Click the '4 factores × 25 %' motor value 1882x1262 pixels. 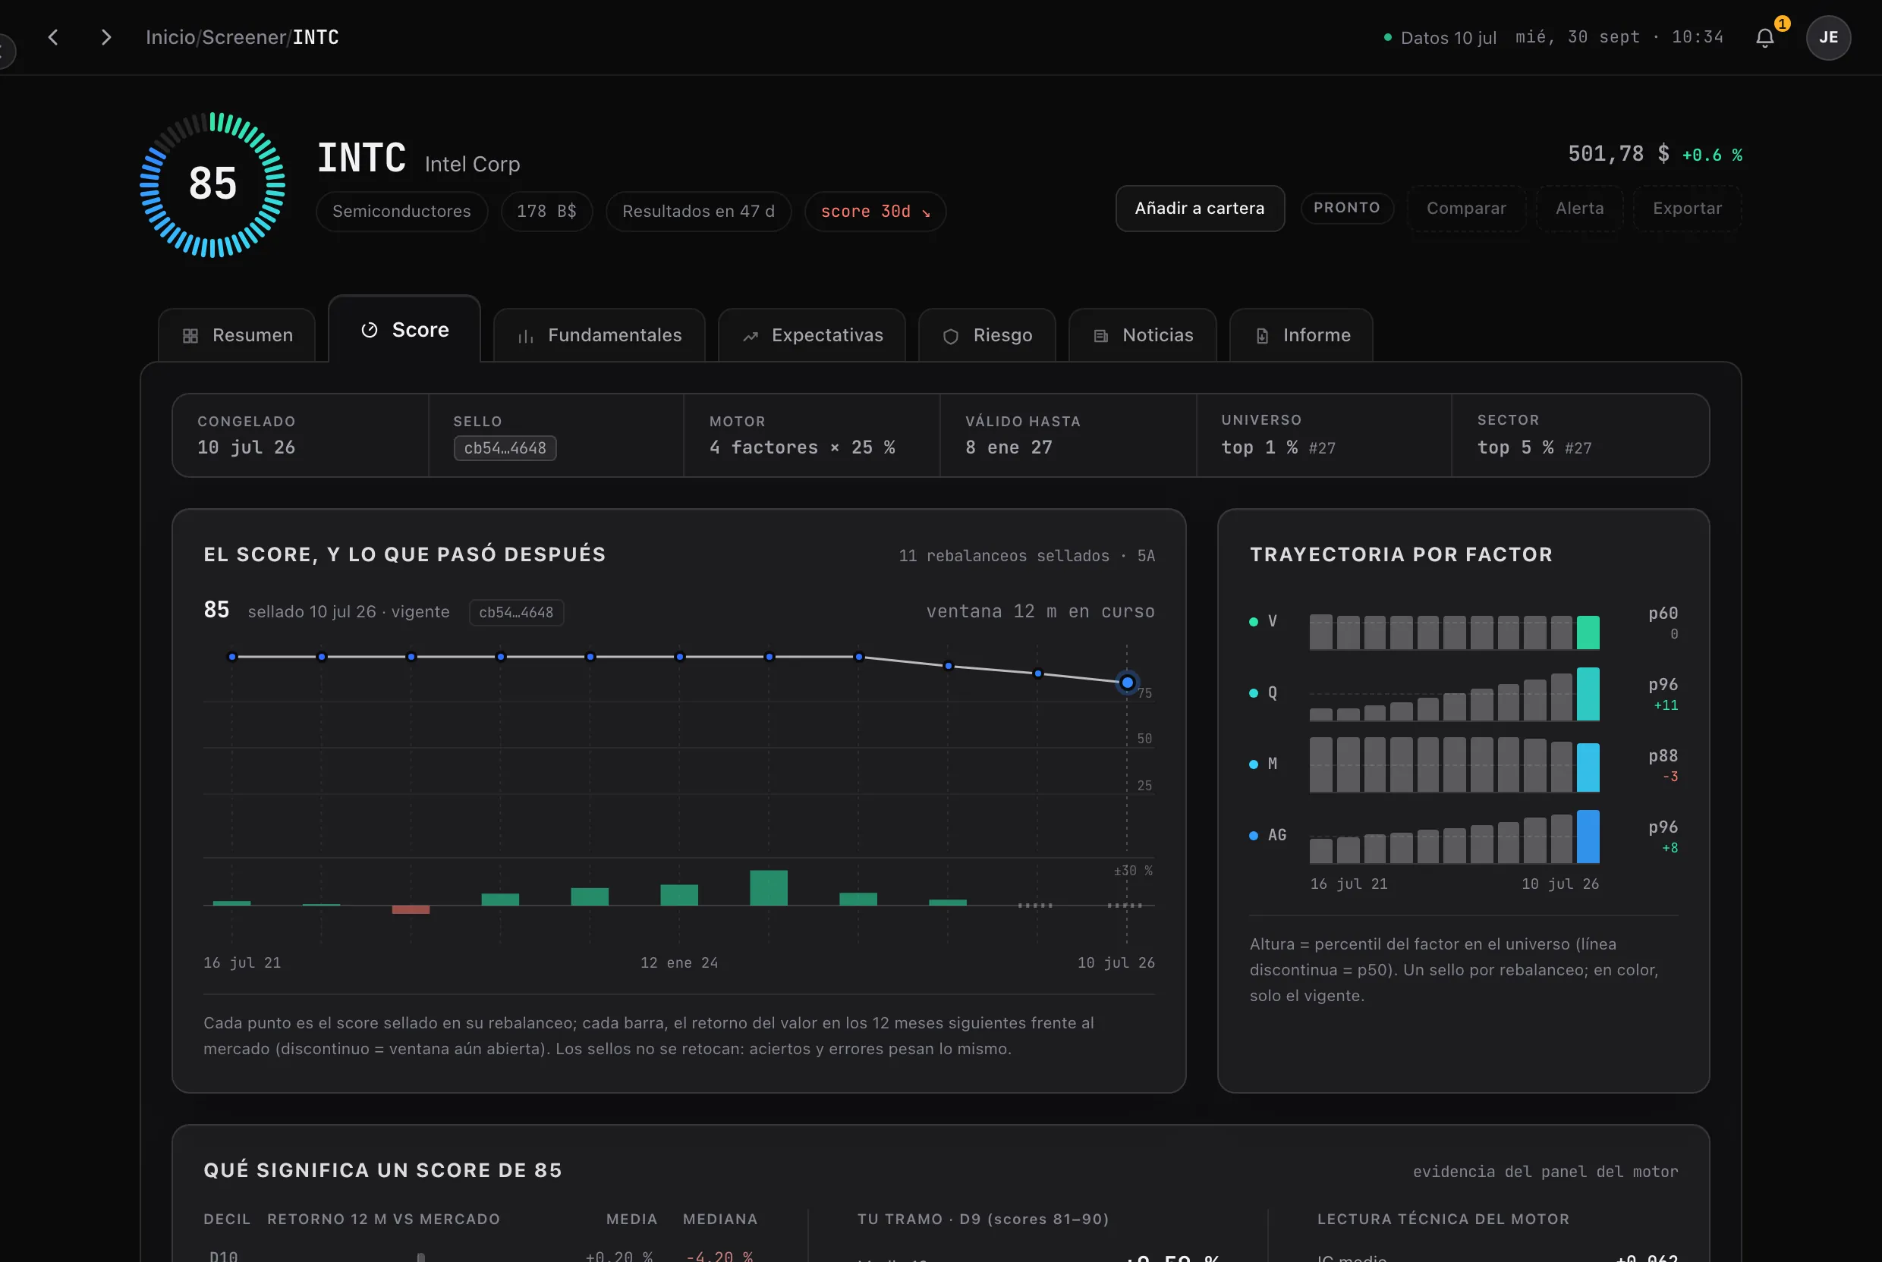(x=802, y=447)
